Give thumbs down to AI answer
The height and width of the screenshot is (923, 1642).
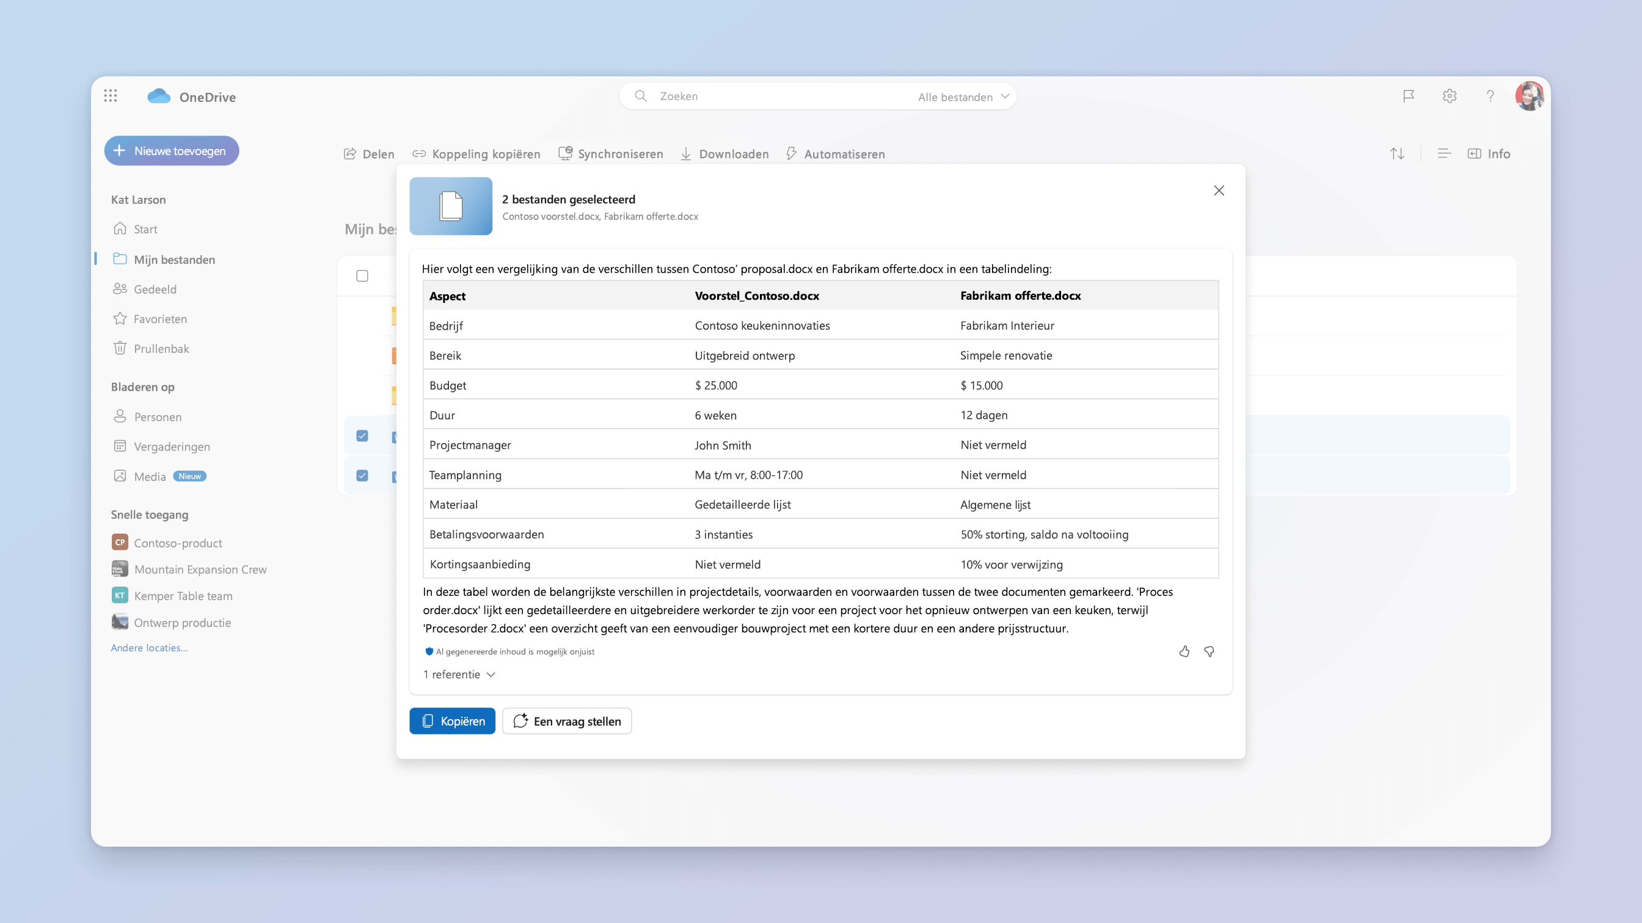pos(1209,651)
